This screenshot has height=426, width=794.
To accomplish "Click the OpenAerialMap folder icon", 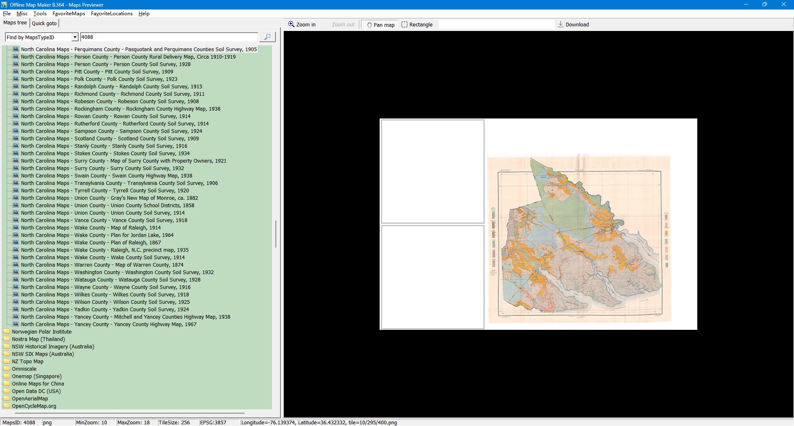I will click(x=7, y=398).
